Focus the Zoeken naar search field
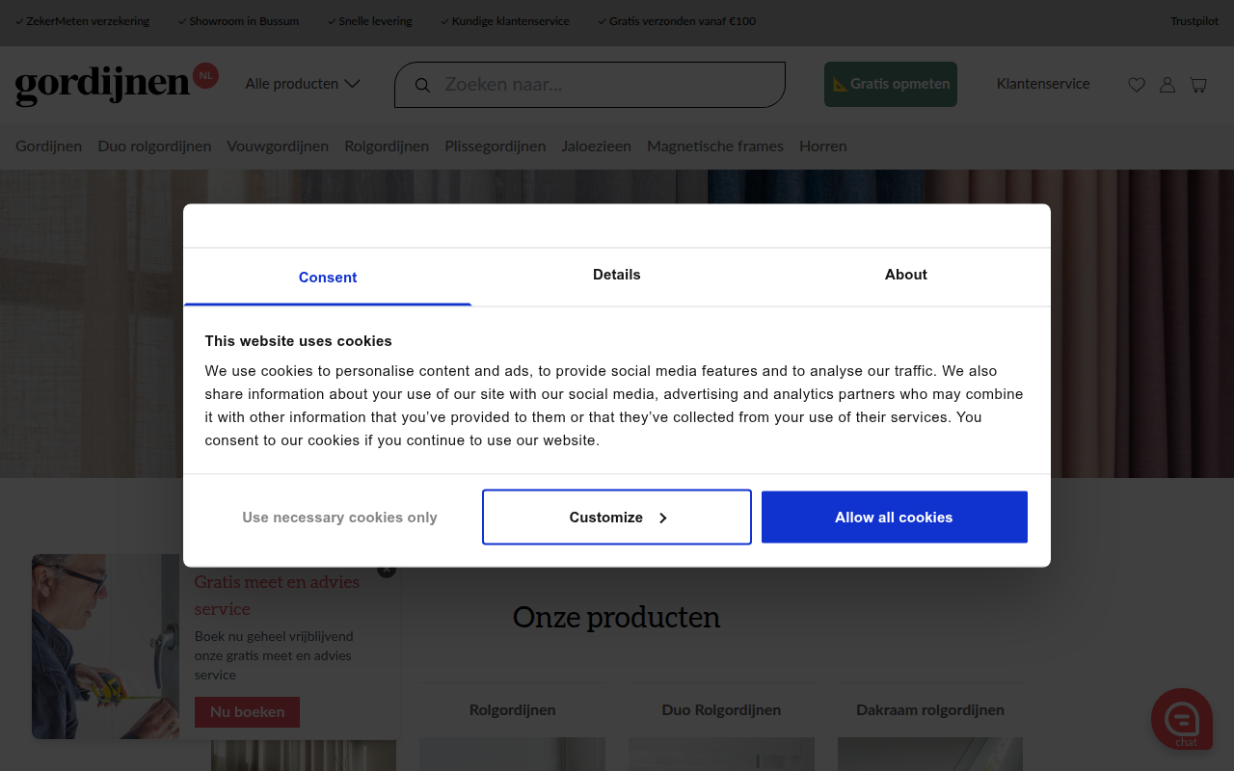 click(590, 85)
